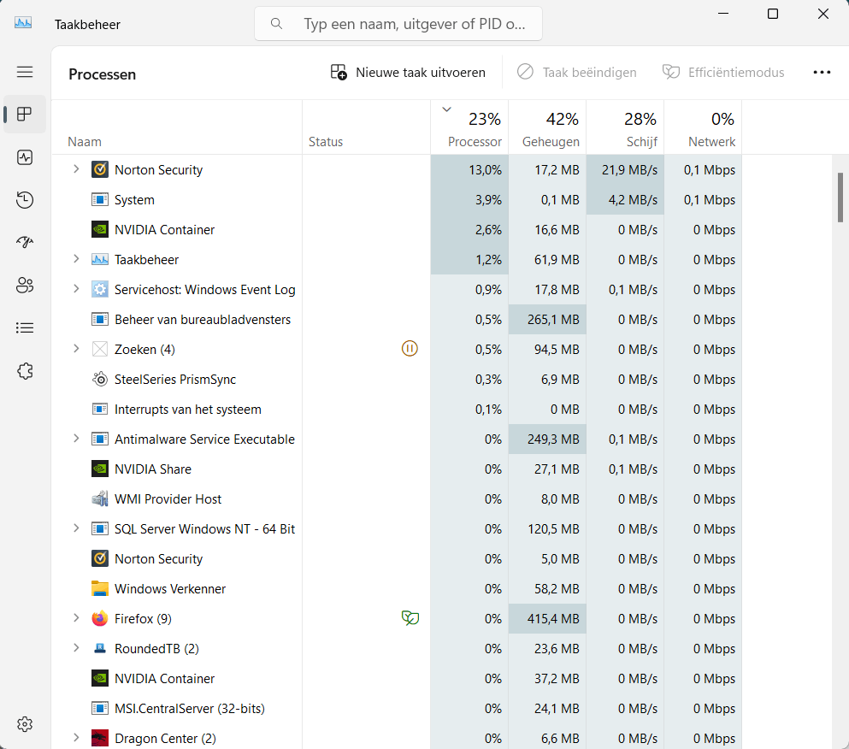Screen dimensions: 849x749
Task: Click the Efficiëntiemodus button text
Action: pyautogui.click(x=736, y=73)
